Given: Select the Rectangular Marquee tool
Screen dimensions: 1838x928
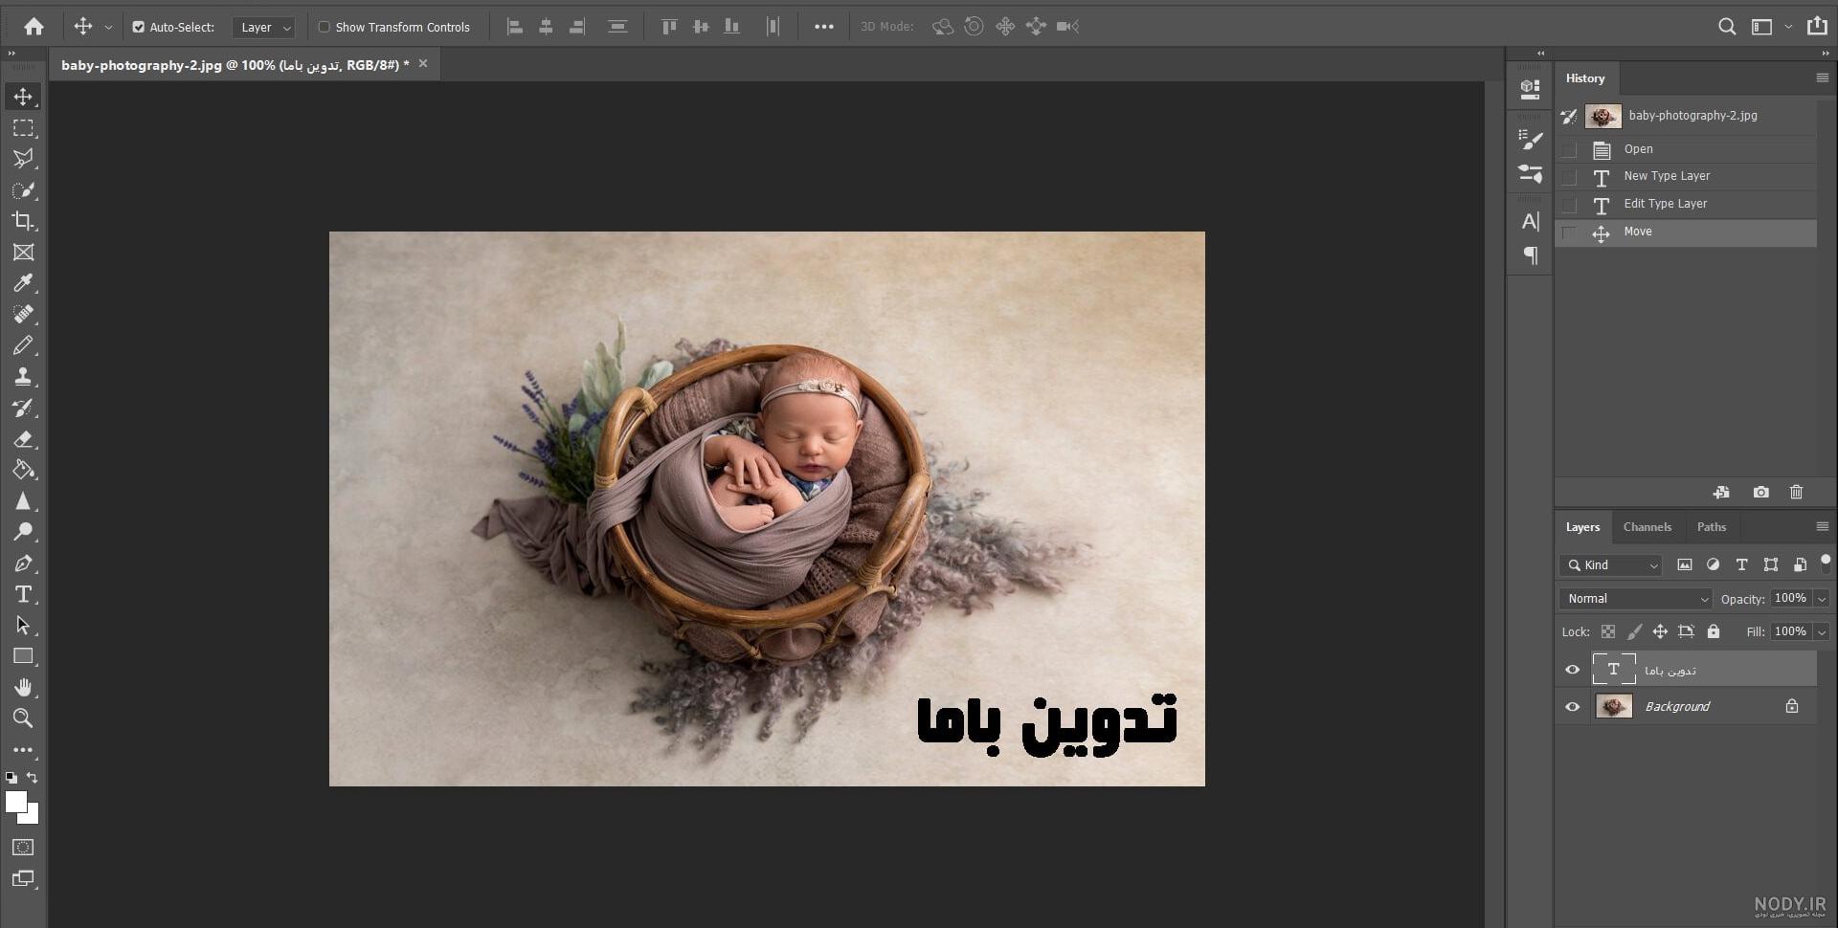Looking at the screenshot, I should (x=23, y=128).
